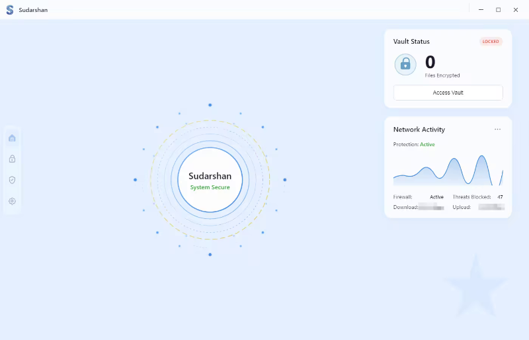Click the green Protection Active status

click(x=427, y=144)
